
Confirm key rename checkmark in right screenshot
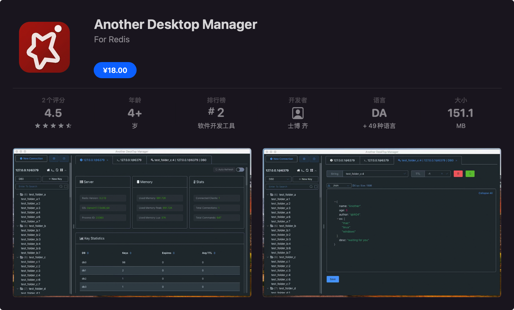(405, 174)
